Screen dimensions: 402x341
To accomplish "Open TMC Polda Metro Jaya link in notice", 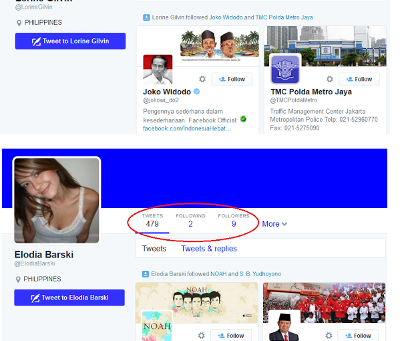I will (x=284, y=17).
